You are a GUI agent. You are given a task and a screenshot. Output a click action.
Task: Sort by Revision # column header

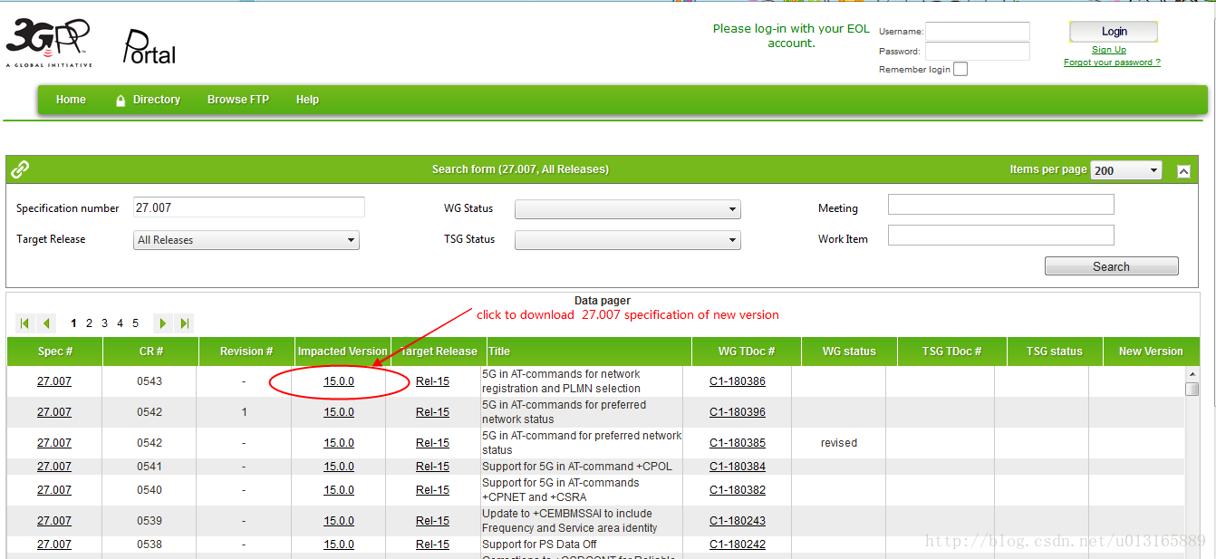[246, 352]
